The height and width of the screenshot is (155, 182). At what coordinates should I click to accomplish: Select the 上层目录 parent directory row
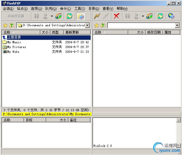tap(46, 37)
